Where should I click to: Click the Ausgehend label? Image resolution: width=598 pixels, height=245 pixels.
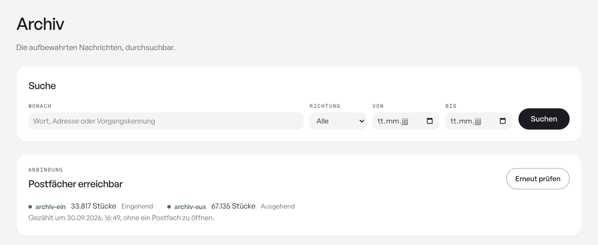(x=278, y=207)
